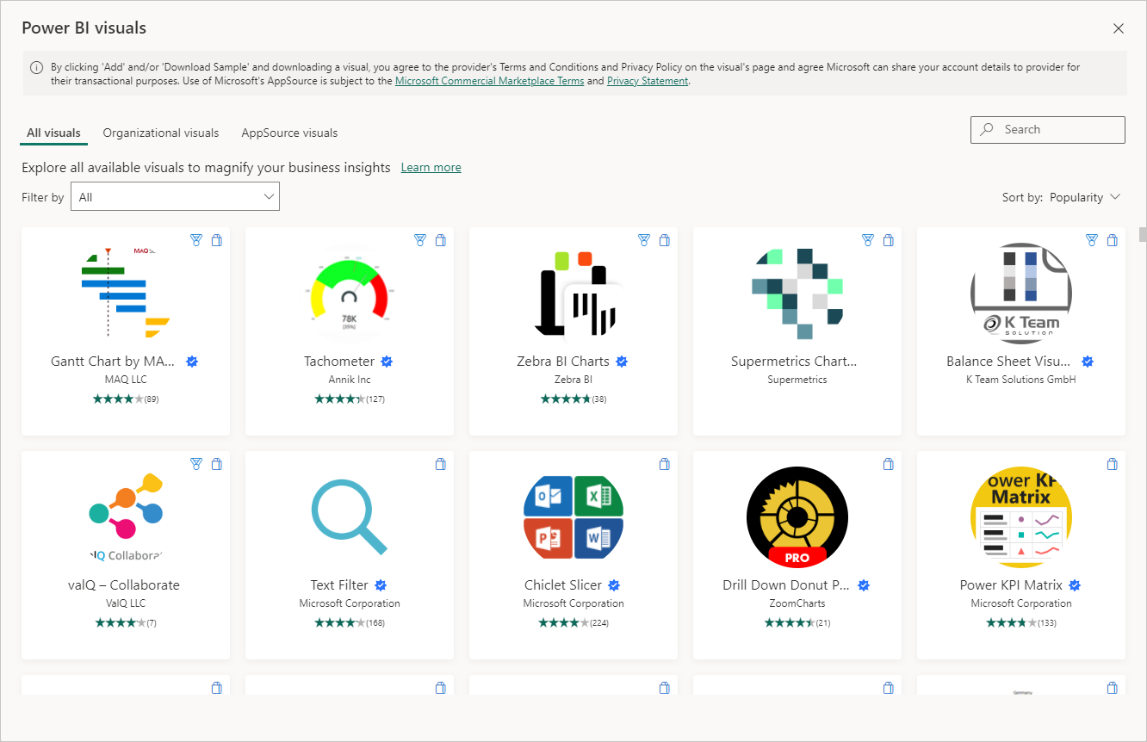Image resolution: width=1147 pixels, height=742 pixels.
Task: Click the "Tachometer" visual title
Action: 339,362
